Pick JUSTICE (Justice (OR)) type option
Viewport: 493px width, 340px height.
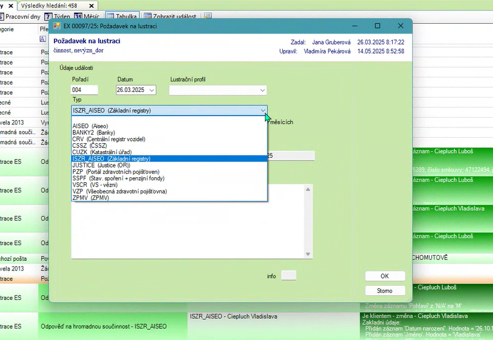101,165
